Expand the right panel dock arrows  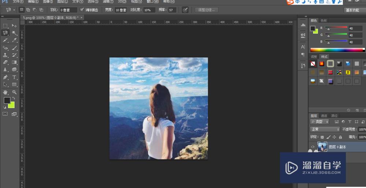(x=306, y=16)
